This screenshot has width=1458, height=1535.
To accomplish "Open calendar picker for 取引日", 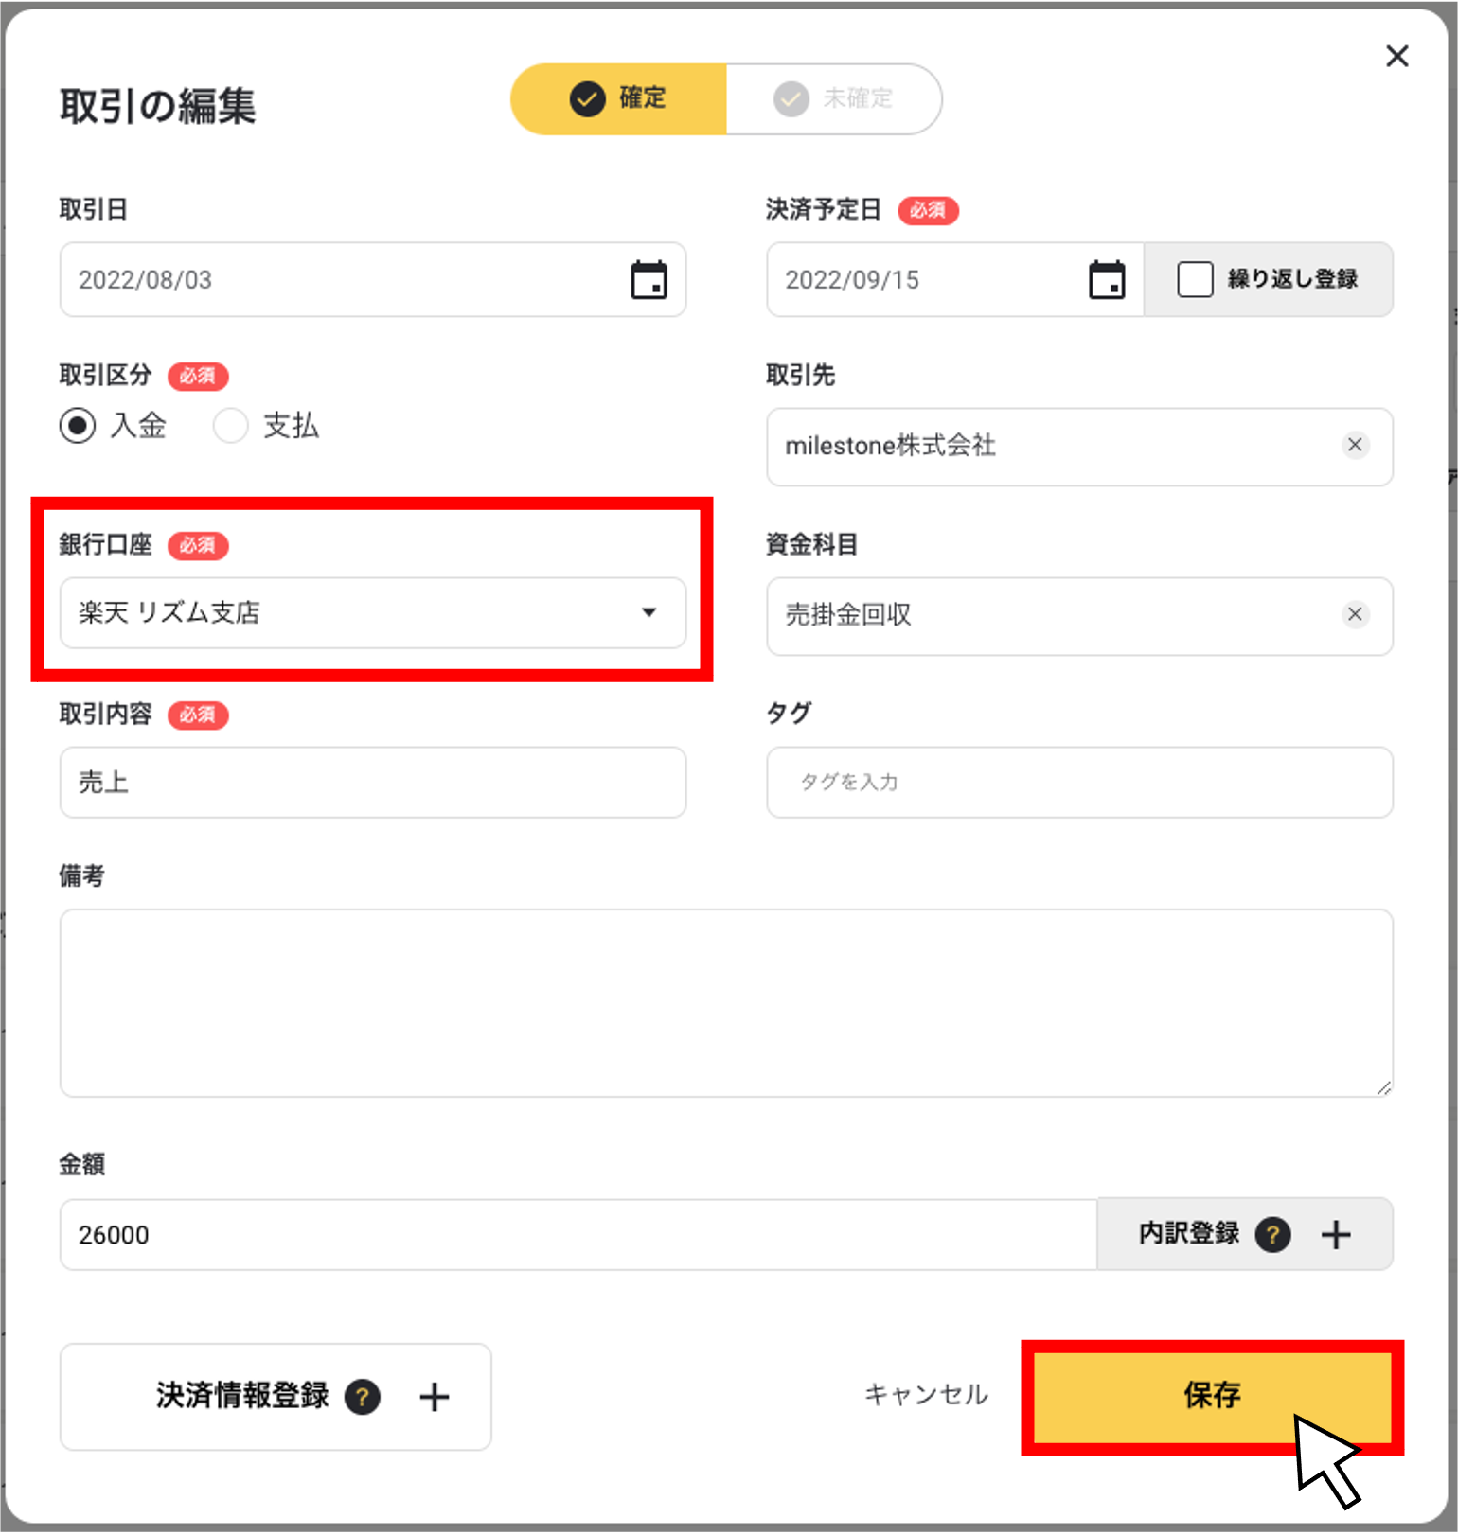I will click(649, 280).
